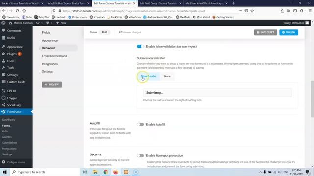314x176 pixels.
Task: Toggle the Enable Autofill switch
Action: [140, 125]
